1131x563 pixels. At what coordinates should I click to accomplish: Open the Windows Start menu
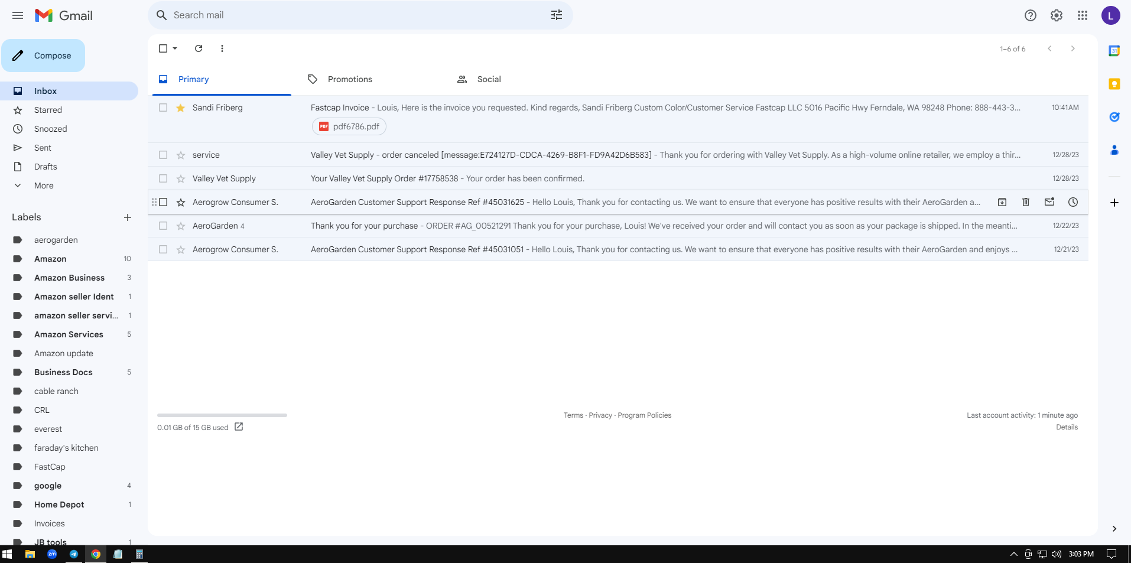pyautogui.click(x=7, y=554)
